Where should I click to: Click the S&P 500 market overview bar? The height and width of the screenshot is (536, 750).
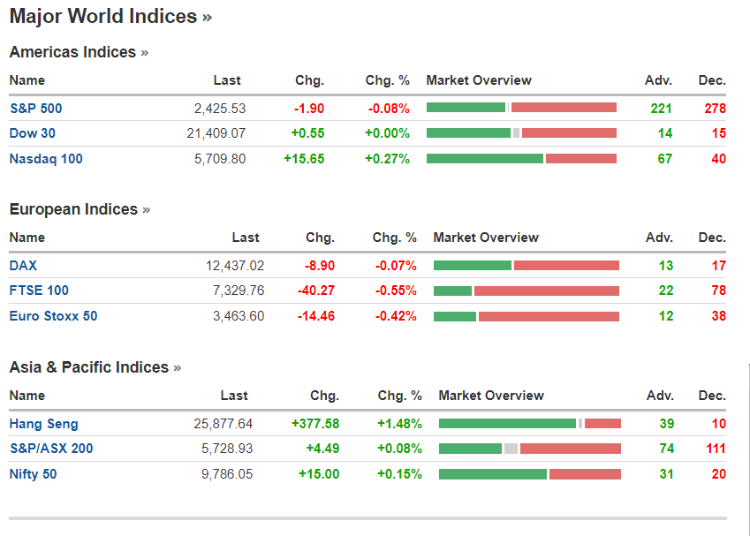(521, 108)
